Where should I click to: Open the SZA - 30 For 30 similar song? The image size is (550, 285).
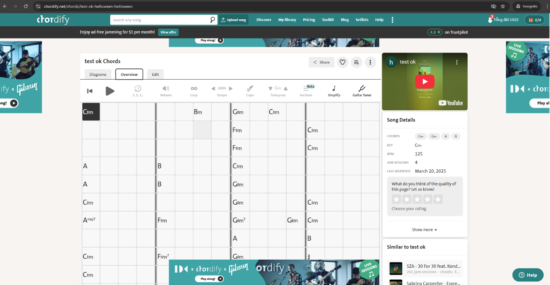[x=425, y=269]
